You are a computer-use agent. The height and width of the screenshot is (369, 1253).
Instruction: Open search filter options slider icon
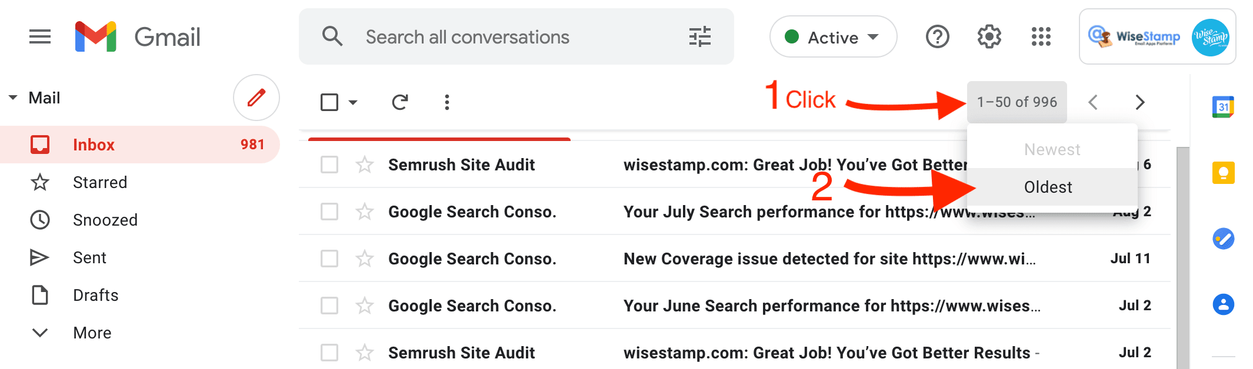(x=699, y=37)
